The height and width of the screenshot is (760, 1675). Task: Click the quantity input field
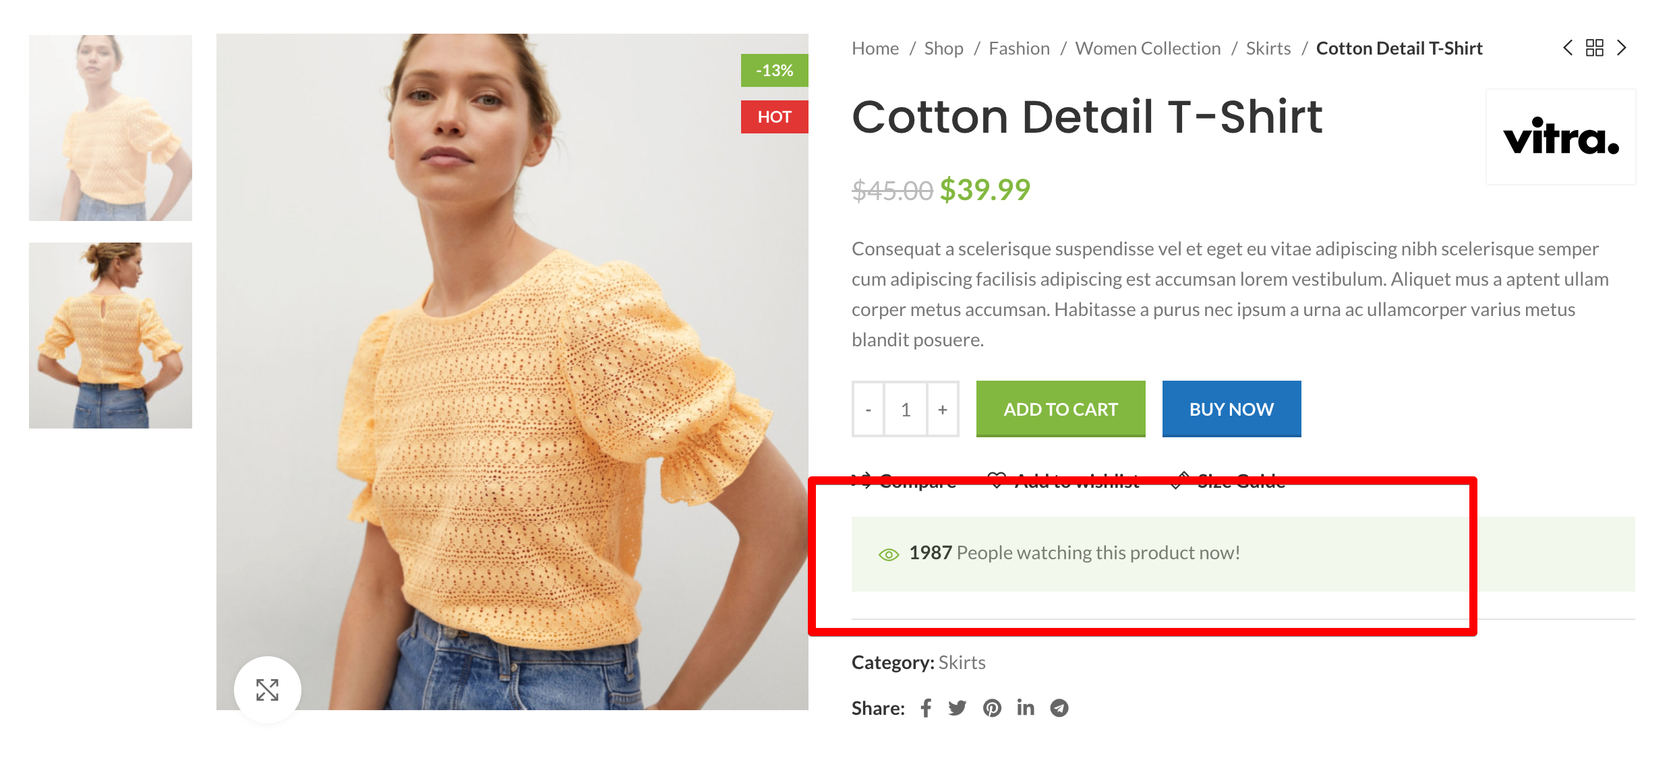[x=906, y=409]
